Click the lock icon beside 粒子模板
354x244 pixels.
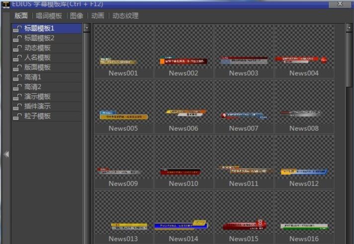pos(17,116)
